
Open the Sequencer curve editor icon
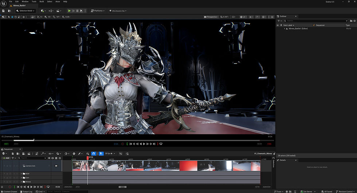[121, 153]
